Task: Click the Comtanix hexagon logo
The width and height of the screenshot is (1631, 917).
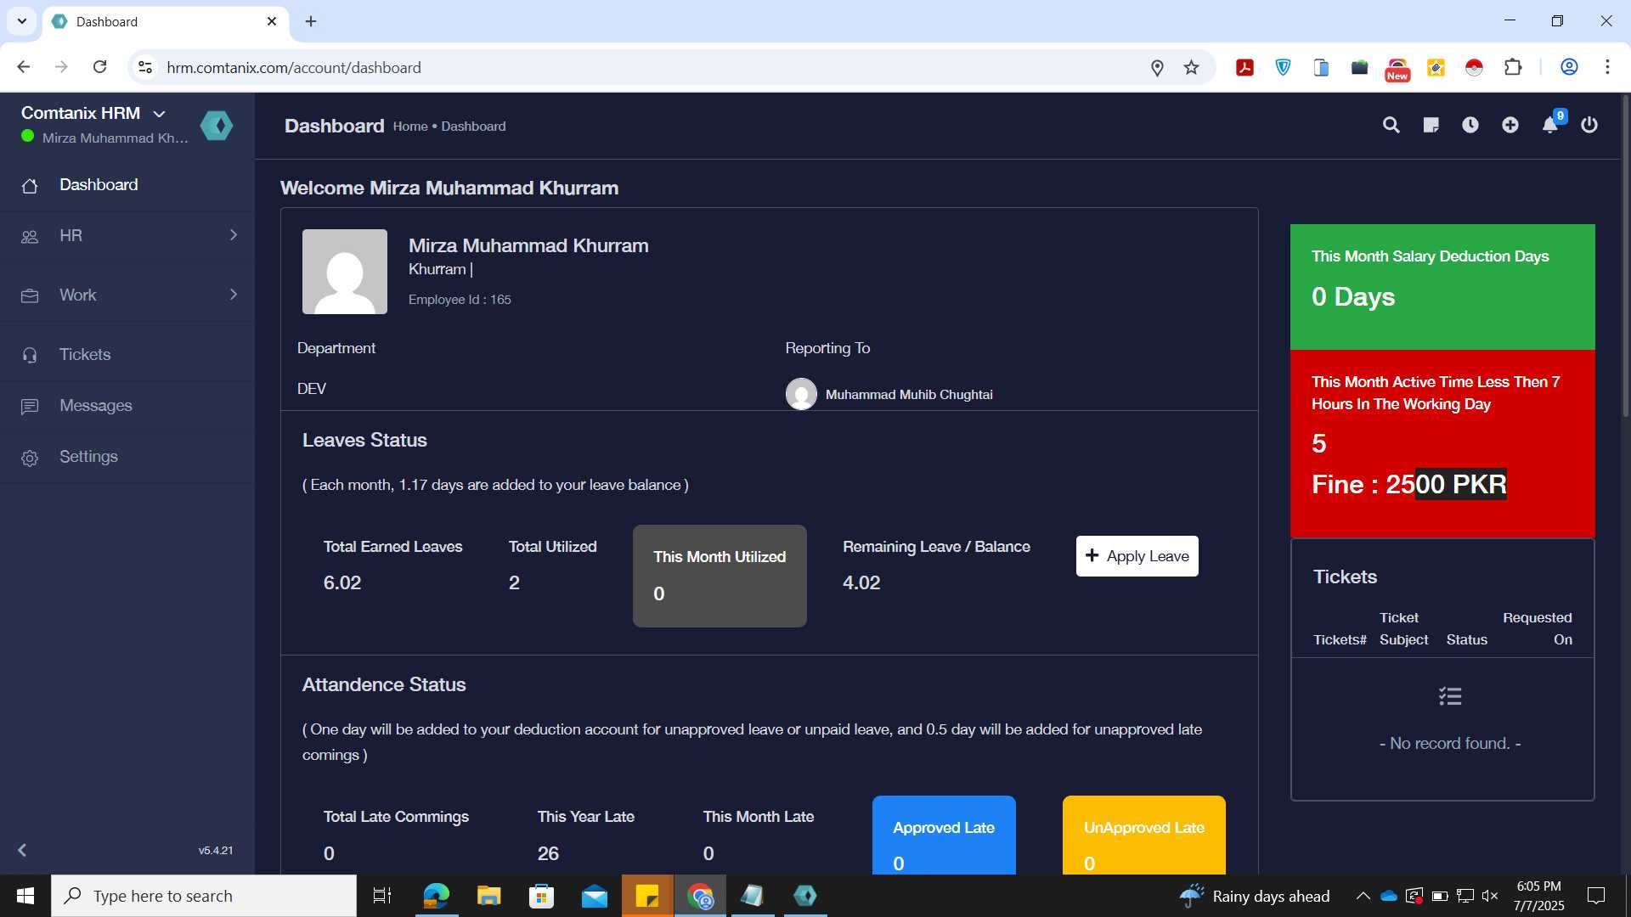Action: click(x=217, y=126)
